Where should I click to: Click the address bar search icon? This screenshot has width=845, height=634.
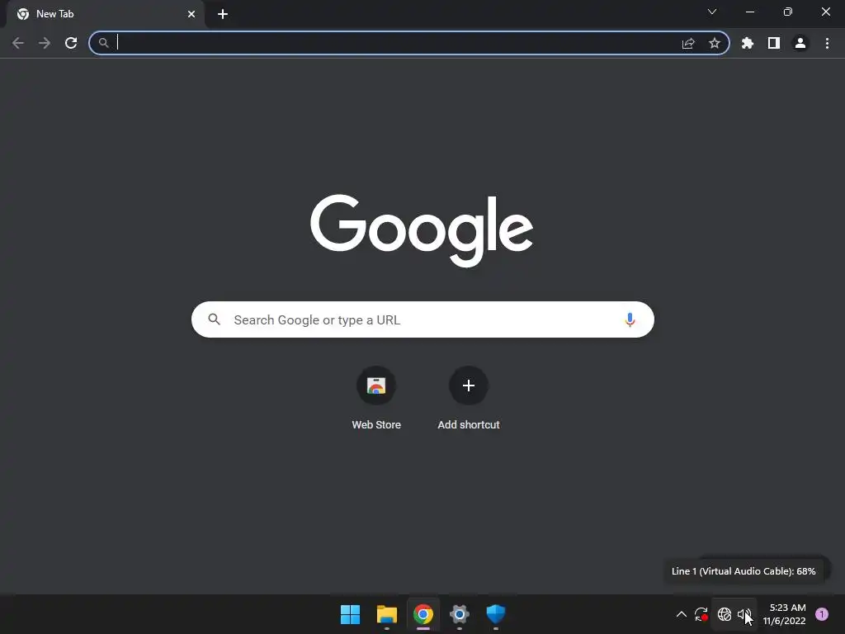103,43
